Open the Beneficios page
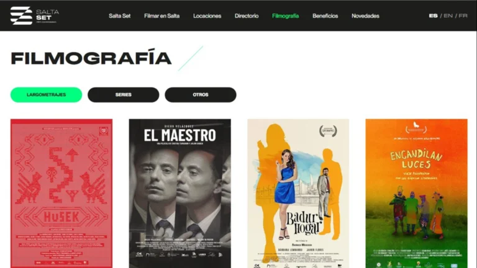 (x=325, y=16)
